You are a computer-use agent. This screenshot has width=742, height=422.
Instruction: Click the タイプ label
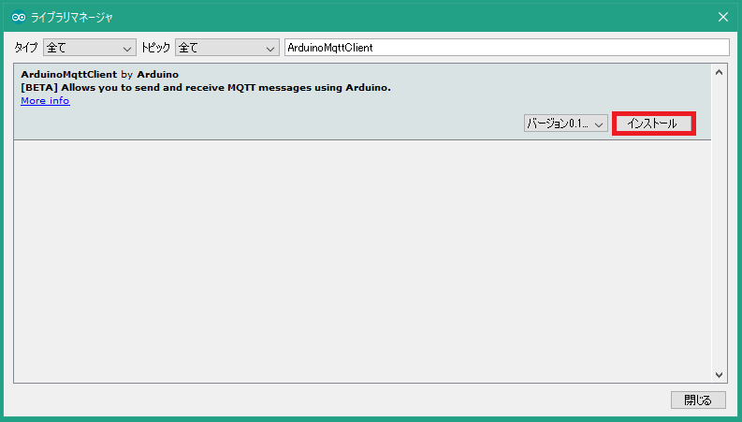click(x=26, y=47)
